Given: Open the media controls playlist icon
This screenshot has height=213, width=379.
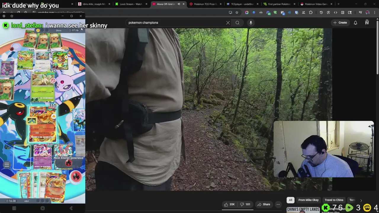Looking at the screenshot, I should 360,12.
